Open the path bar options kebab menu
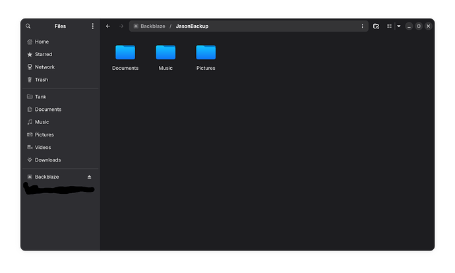Image resolution: width=455 pixels, height=273 pixels. (362, 26)
